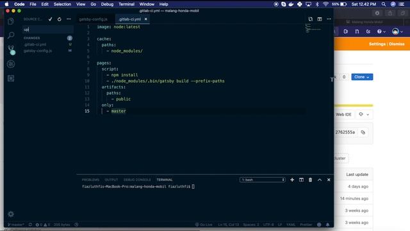The height and width of the screenshot is (231, 410).
Task: Create a new terminal with plus icon
Action: pos(292,180)
